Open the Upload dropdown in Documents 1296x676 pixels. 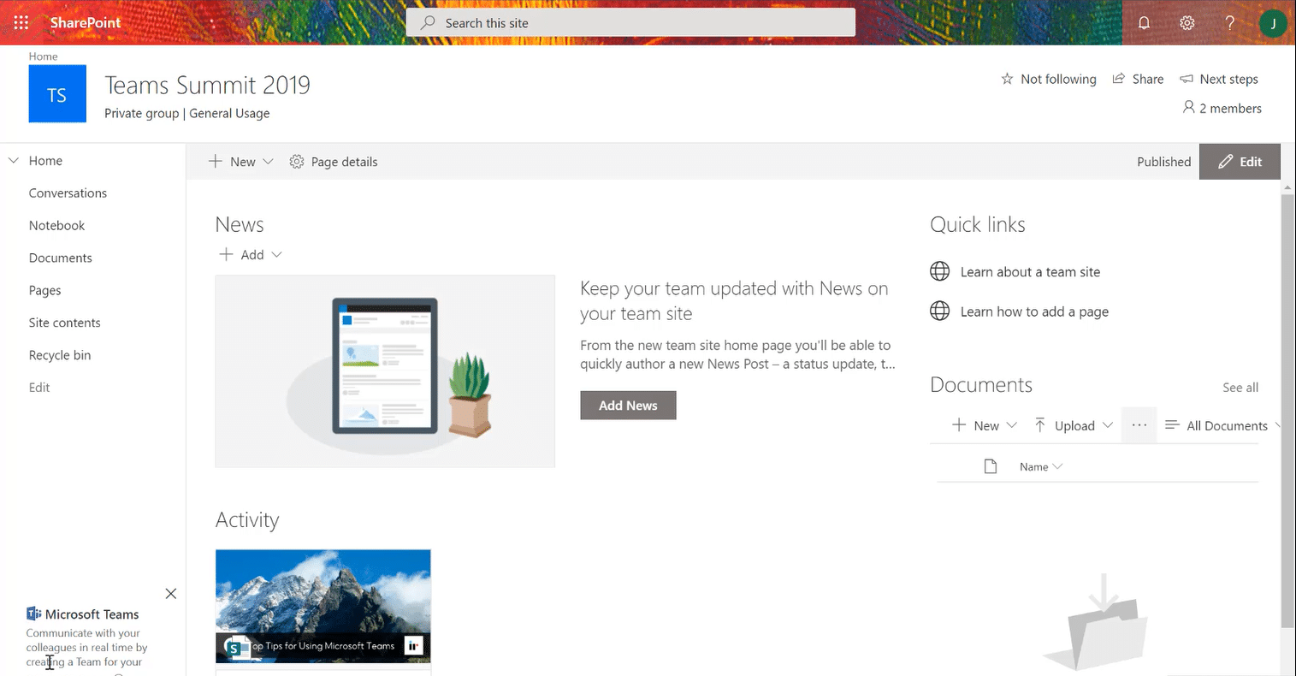coord(1074,425)
